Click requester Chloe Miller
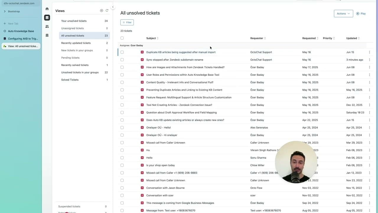Screen dimensions: 378x213 257,165
